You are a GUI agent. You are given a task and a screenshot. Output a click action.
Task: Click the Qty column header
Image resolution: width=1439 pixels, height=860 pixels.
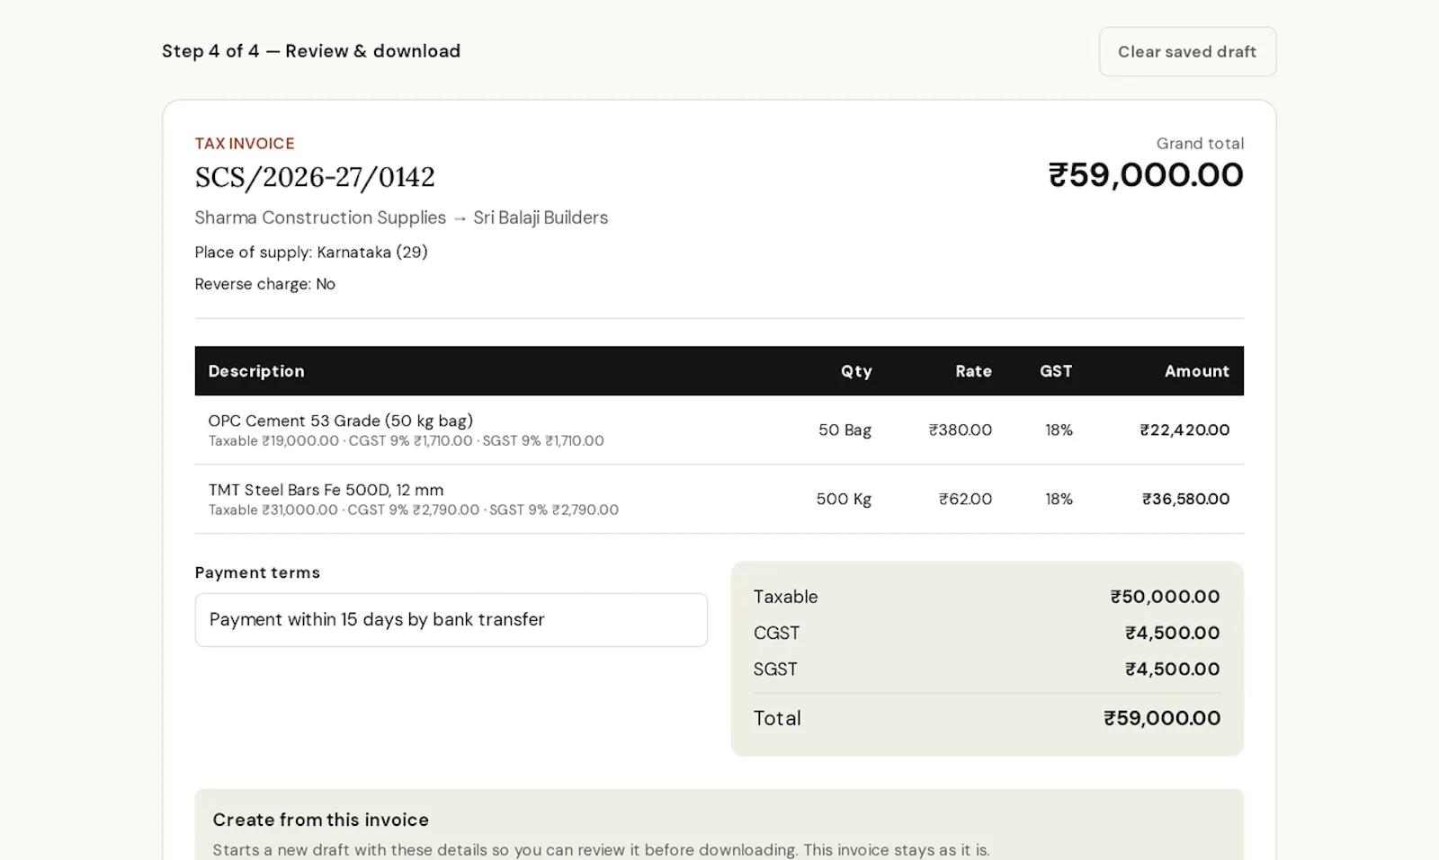tap(856, 371)
